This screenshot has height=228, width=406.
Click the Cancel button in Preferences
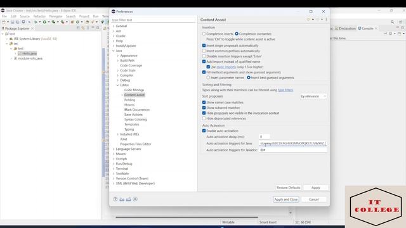click(x=313, y=199)
